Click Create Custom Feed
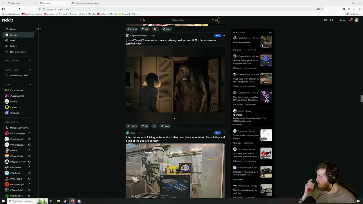This screenshot has height=204, width=363. pyautogui.click(x=18, y=75)
